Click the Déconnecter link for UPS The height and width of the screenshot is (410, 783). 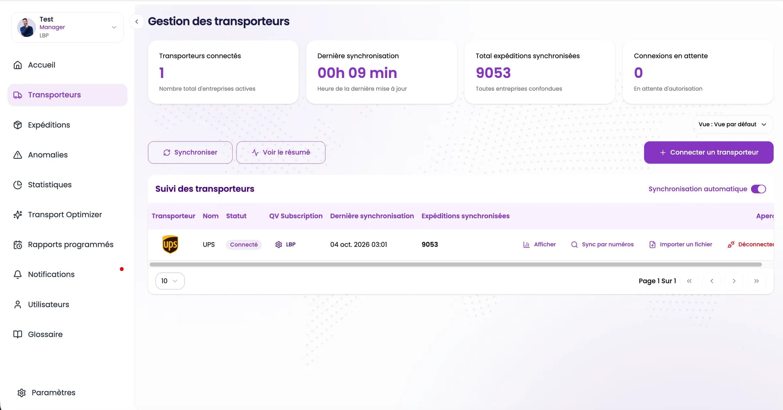(x=750, y=244)
